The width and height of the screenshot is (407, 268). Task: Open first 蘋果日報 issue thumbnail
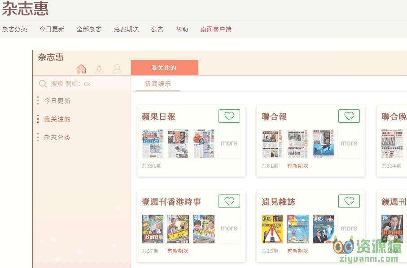[153, 144]
